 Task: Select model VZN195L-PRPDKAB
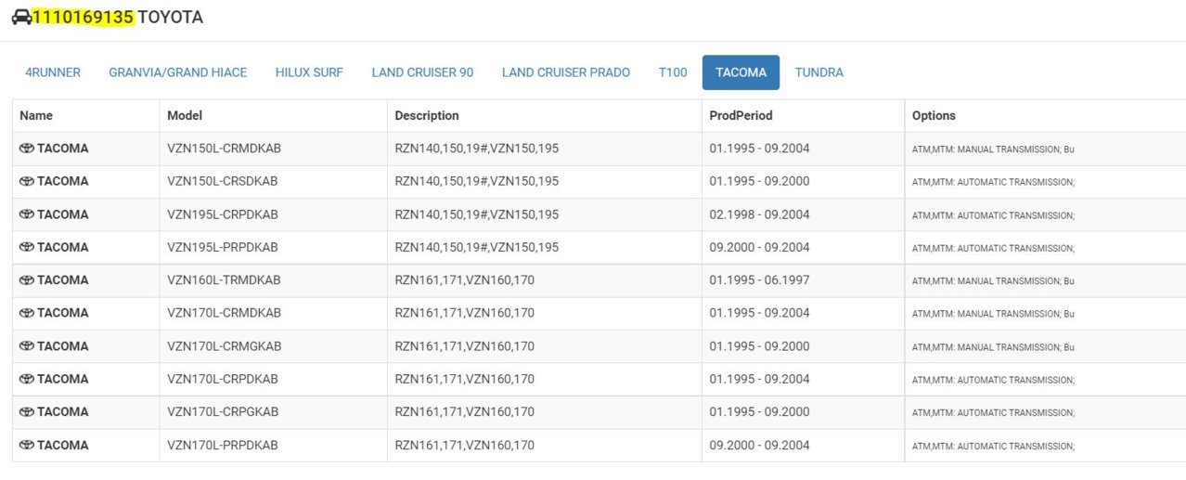point(223,247)
